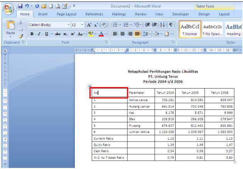The image size is (243, 169).
Task: Toggle Italic formatting
Action: (39, 34)
